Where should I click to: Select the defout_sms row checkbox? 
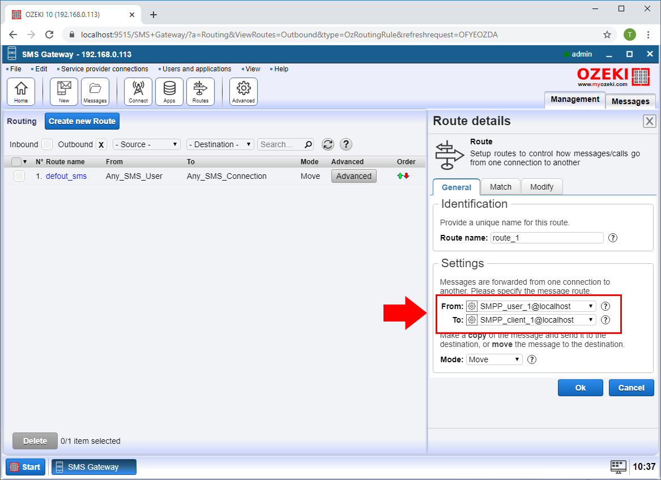click(19, 176)
